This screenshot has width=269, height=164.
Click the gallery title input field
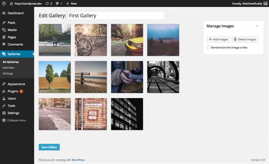pos(117,16)
